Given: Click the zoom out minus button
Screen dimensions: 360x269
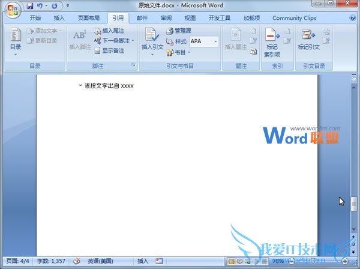Looking at the screenshot, I should tap(292, 261).
